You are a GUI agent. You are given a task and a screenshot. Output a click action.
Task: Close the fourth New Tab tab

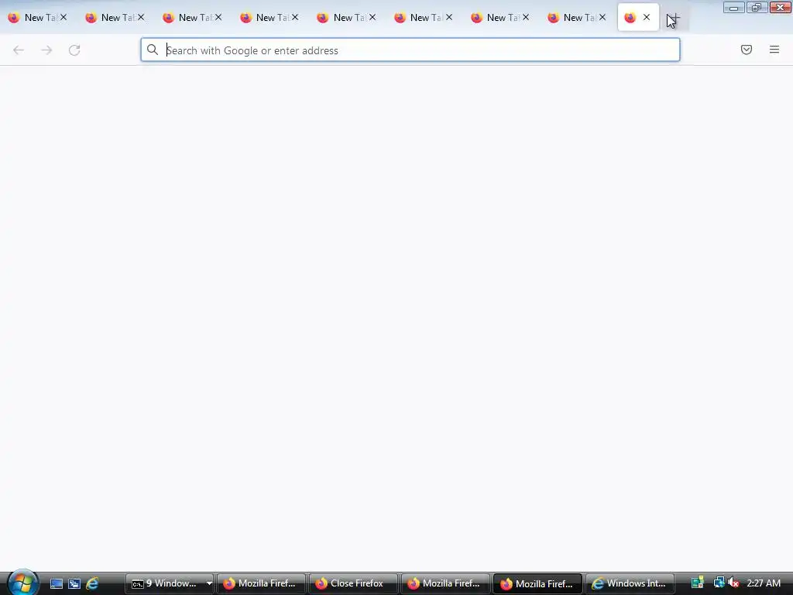295,17
